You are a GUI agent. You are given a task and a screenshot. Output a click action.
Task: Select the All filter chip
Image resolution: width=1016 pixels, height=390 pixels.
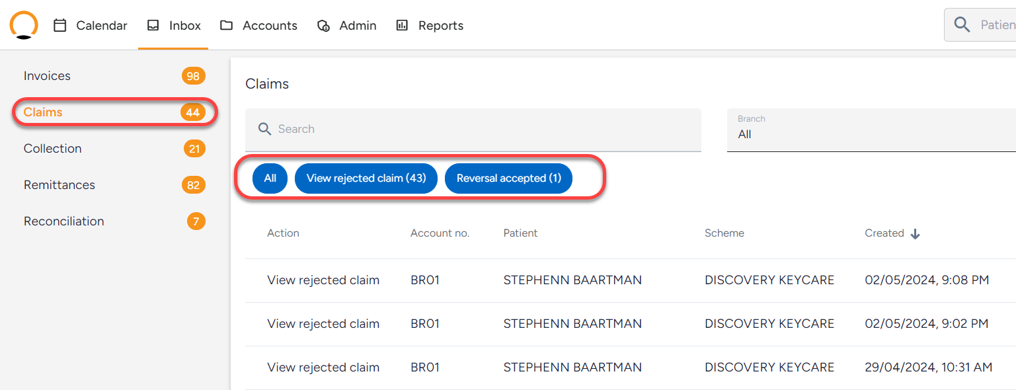click(x=270, y=178)
